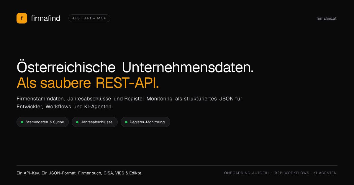Viewport: 354px width, 185px height.
Task: Click the KI-AGENTEN footer label
Action: tap(325, 173)
